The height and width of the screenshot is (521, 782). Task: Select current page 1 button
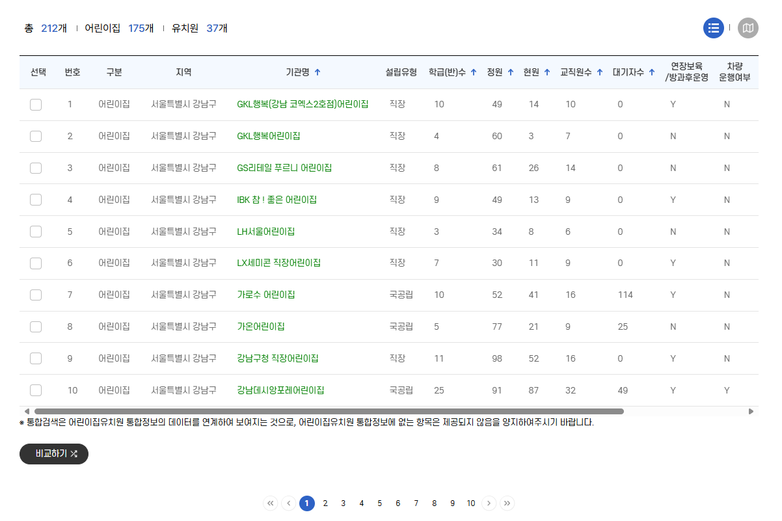click(x=307, y=503)
